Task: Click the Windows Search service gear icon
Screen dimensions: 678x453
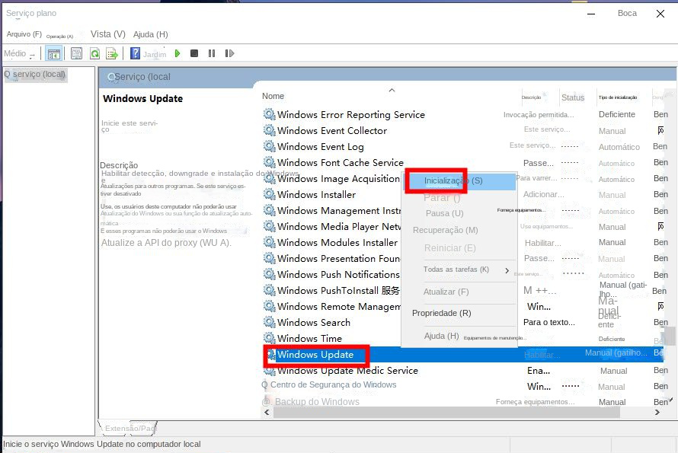Action: pyautogui.click(x=269, y=322)
